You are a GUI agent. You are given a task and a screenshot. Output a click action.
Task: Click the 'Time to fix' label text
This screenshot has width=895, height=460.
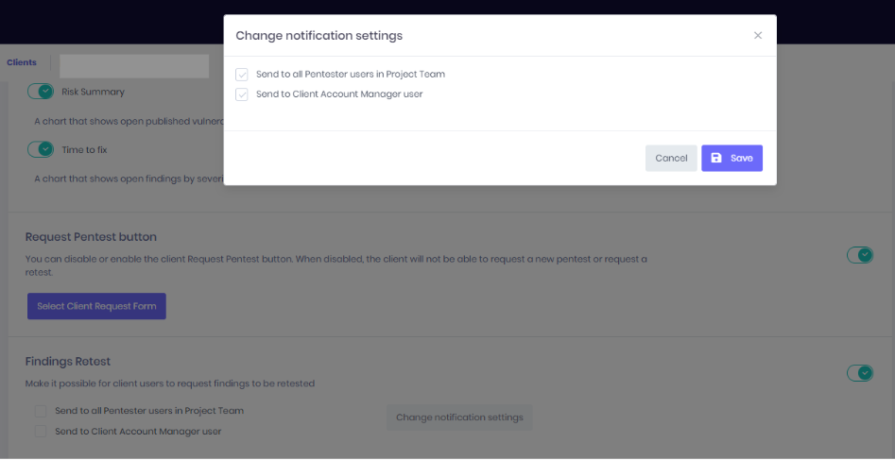pyautogui.click(x=84, y=149)
